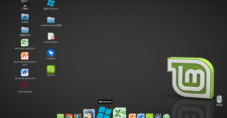The width and height of the screenshot is (227, 118).
Task: Launch DingTalk from the desktop
Action: (x=51, y=53)
